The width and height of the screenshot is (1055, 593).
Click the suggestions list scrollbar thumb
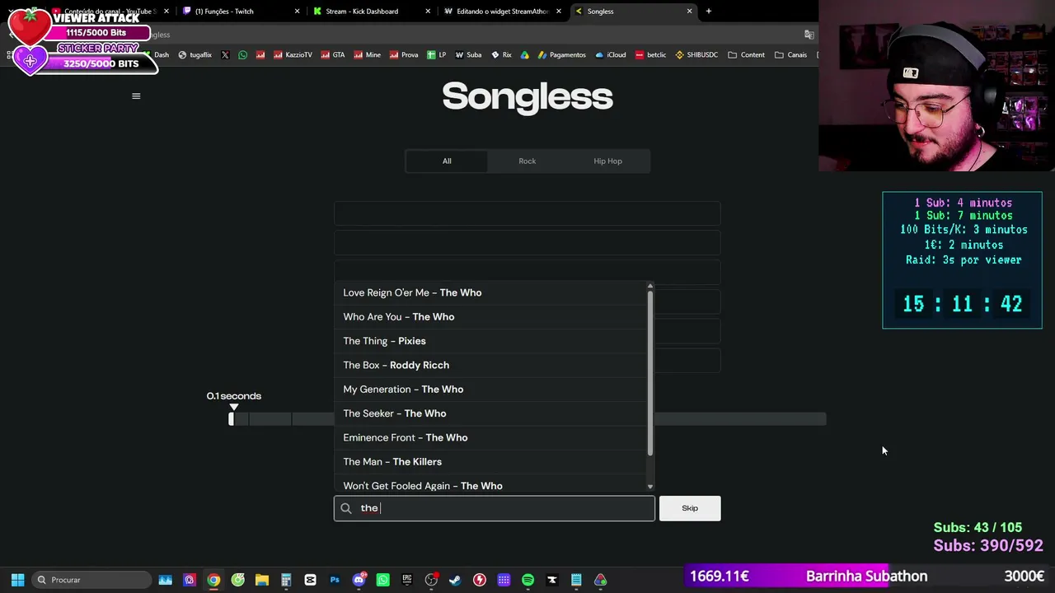pyautogui.click(x=650, y=373)
